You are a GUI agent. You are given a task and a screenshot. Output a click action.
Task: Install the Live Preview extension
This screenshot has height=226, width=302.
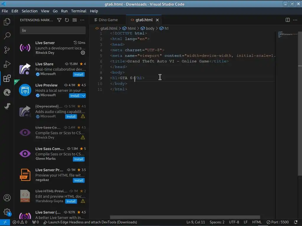[75, 96]
